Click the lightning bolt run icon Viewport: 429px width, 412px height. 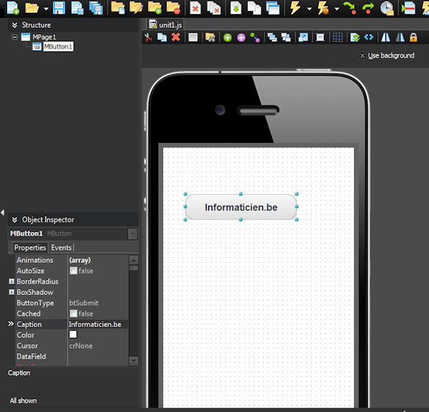click(x=295, y=9)
